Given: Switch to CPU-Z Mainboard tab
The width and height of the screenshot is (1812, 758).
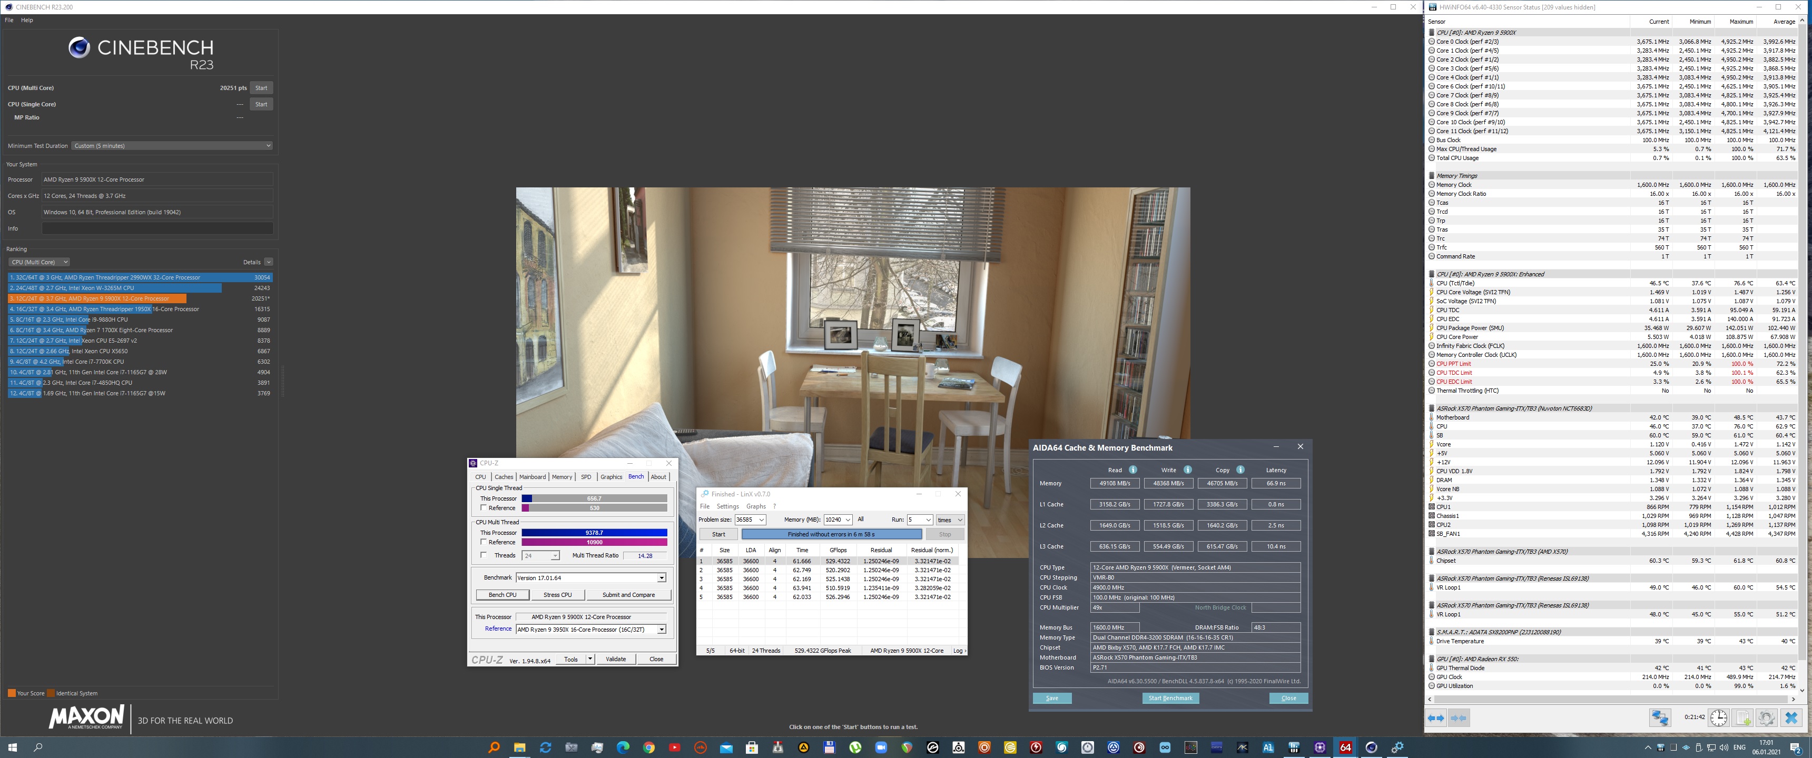Looking at the screenshot, I should tap(532, 477).
